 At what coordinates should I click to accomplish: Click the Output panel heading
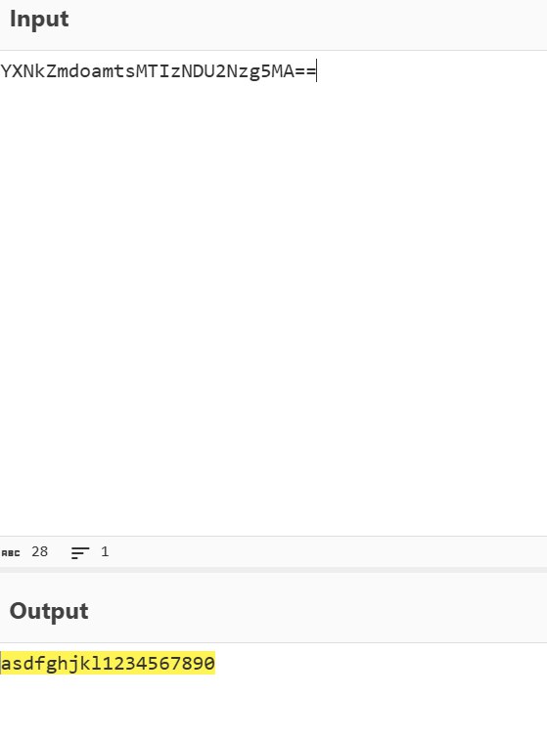[49, 611]
